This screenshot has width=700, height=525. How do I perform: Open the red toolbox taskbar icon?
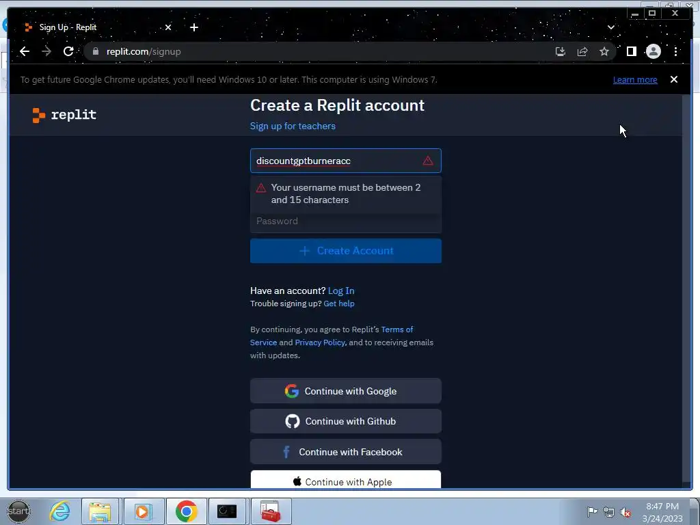(271, 511)
